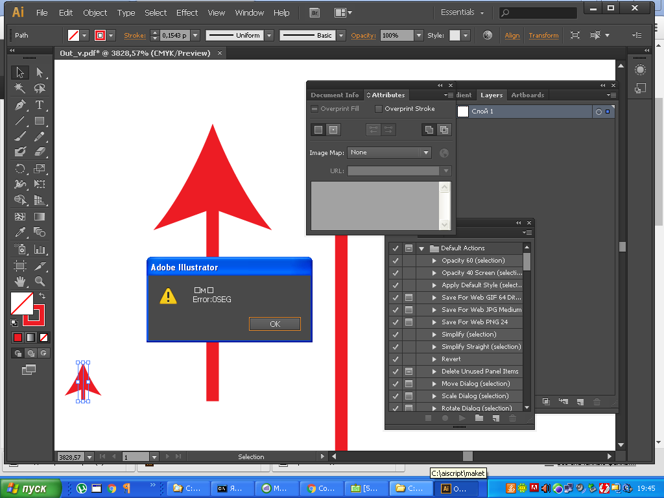Toggle the Overprint Fill checkbox

pos(314,109)
